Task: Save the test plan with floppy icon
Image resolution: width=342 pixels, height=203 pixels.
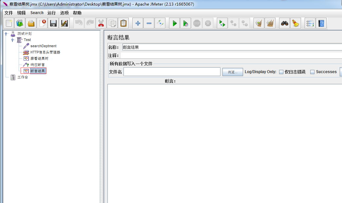Action: [53, 23]
